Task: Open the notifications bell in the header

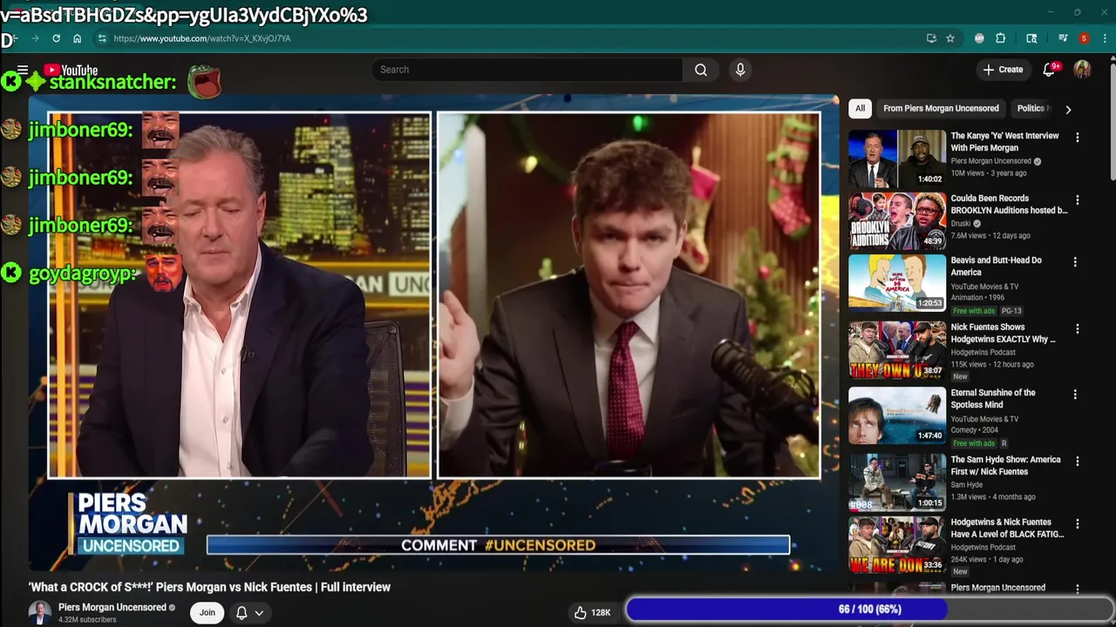Action: point(1050,70)
